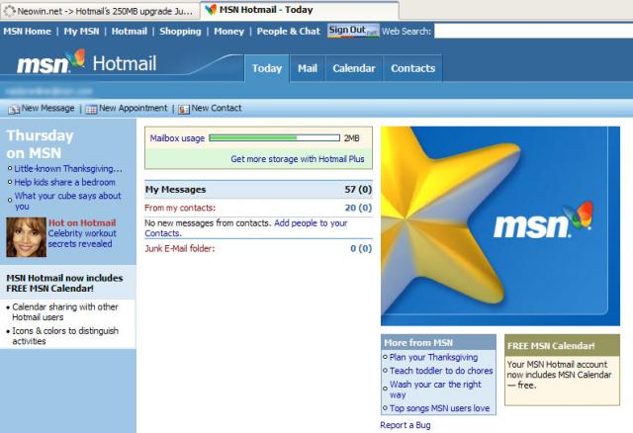This screenshot has width=633, height=433.
Task: Click the Hot on Hotmail heading
Action: coord(82,222)
